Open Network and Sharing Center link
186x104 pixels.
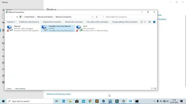point(59,94)
